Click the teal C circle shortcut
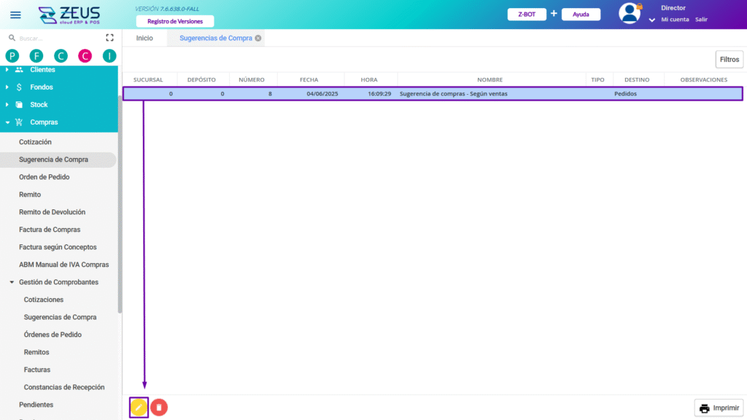The image size is (747, 420). pos(61,56)
